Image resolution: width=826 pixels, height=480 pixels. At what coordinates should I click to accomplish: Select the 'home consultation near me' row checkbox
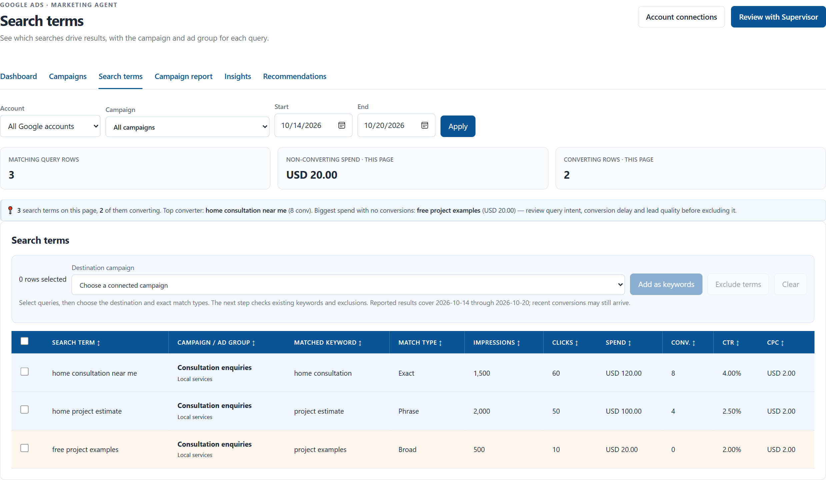(x=24, y=372)
